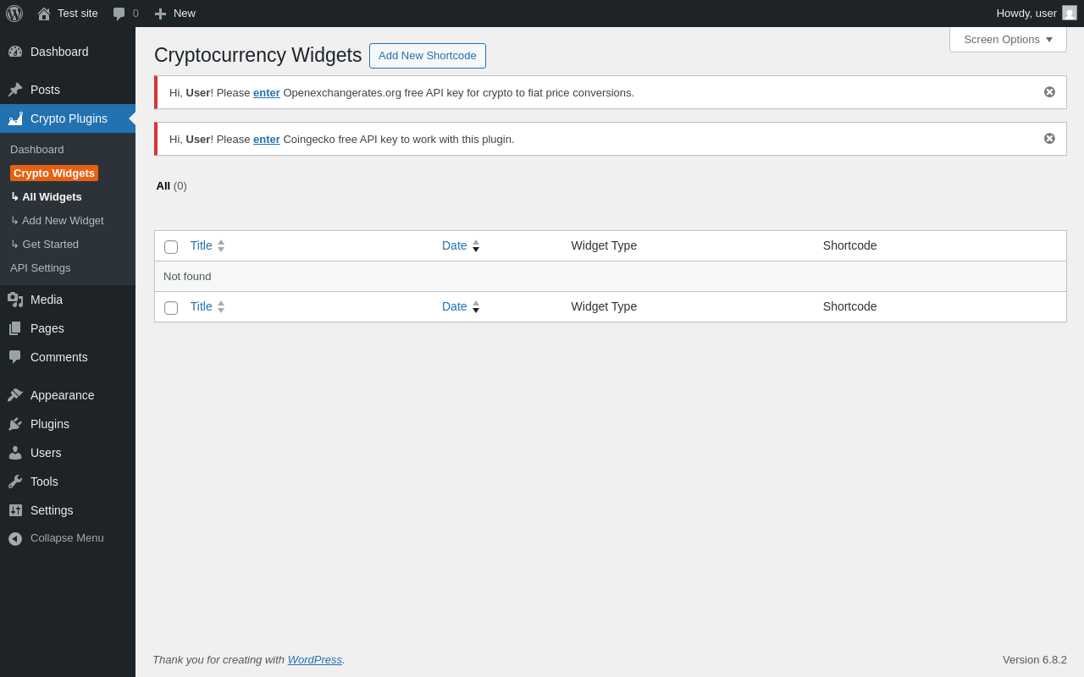Click the user avatar in admin bar
The width and height of the screenshot is (1084, 677).
[x=1070, y=14]
